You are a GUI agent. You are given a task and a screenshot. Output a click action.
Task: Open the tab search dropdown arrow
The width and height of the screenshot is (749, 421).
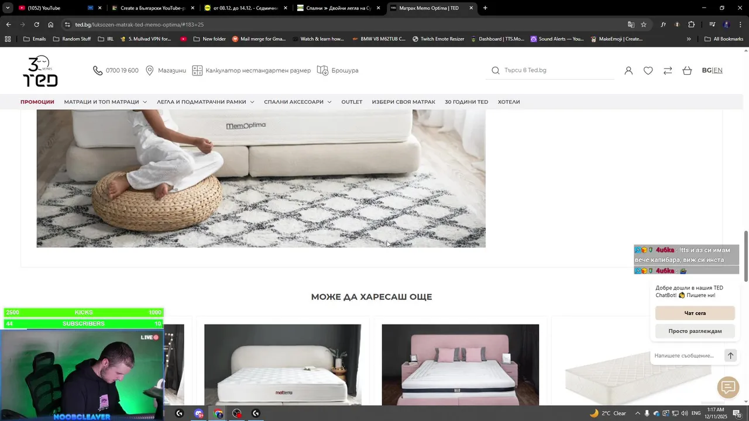click(8, 8)
